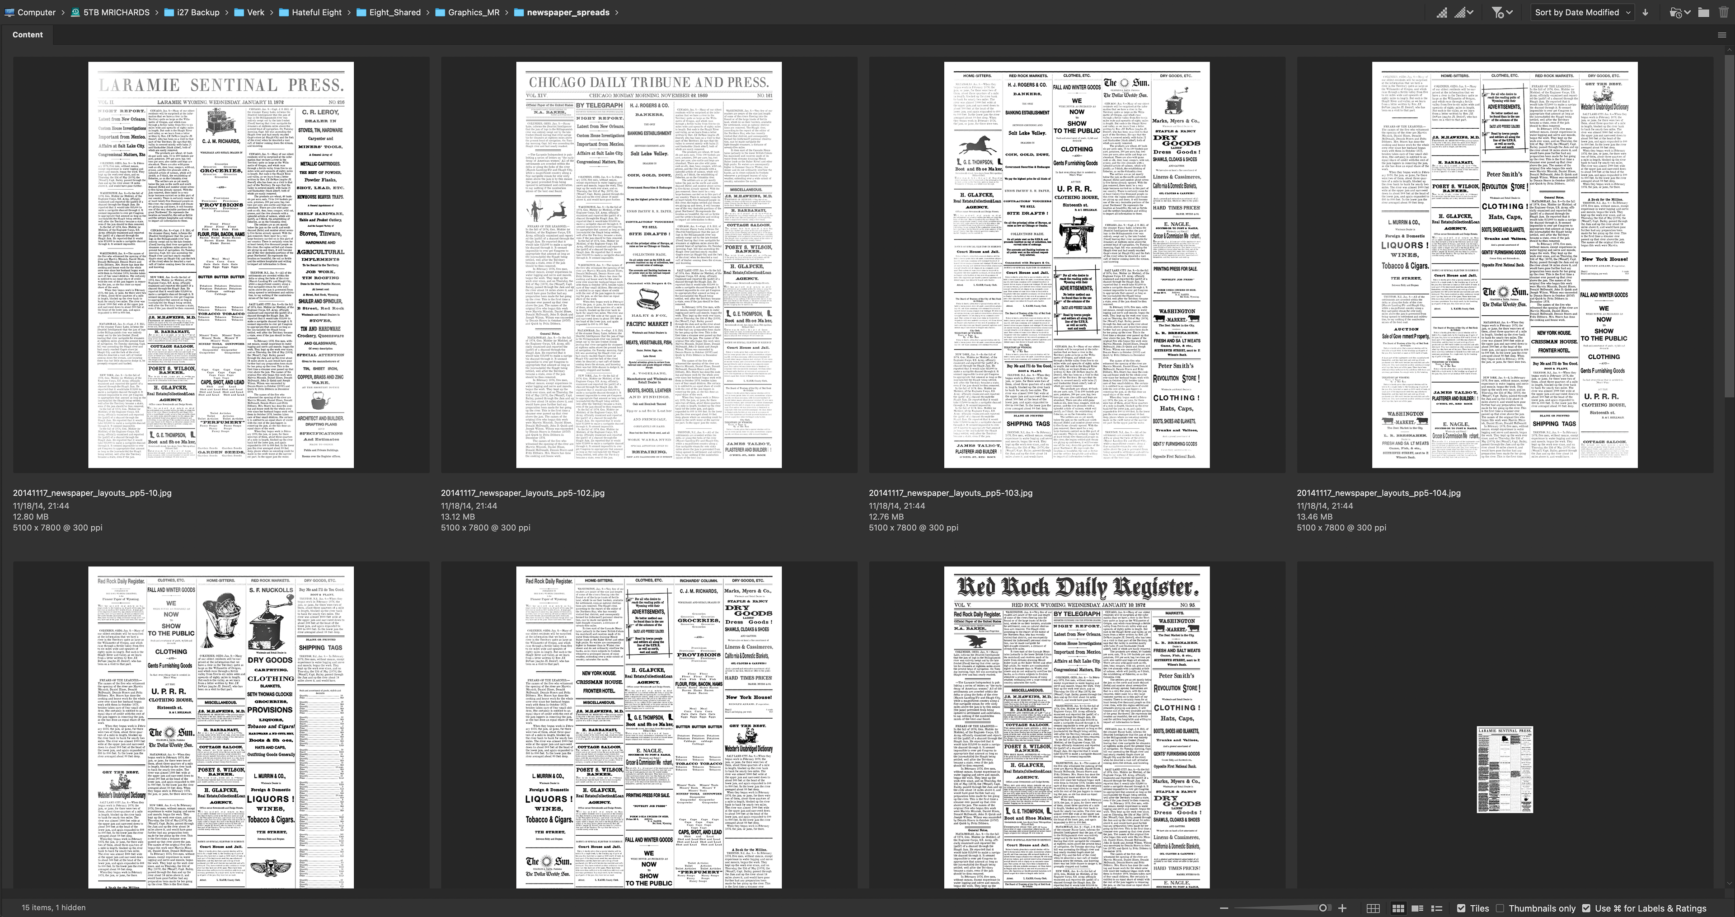Open the Sort by Date Modified dropdown
Viewport: 1735px width, 917px height.
pos(1582,12)
